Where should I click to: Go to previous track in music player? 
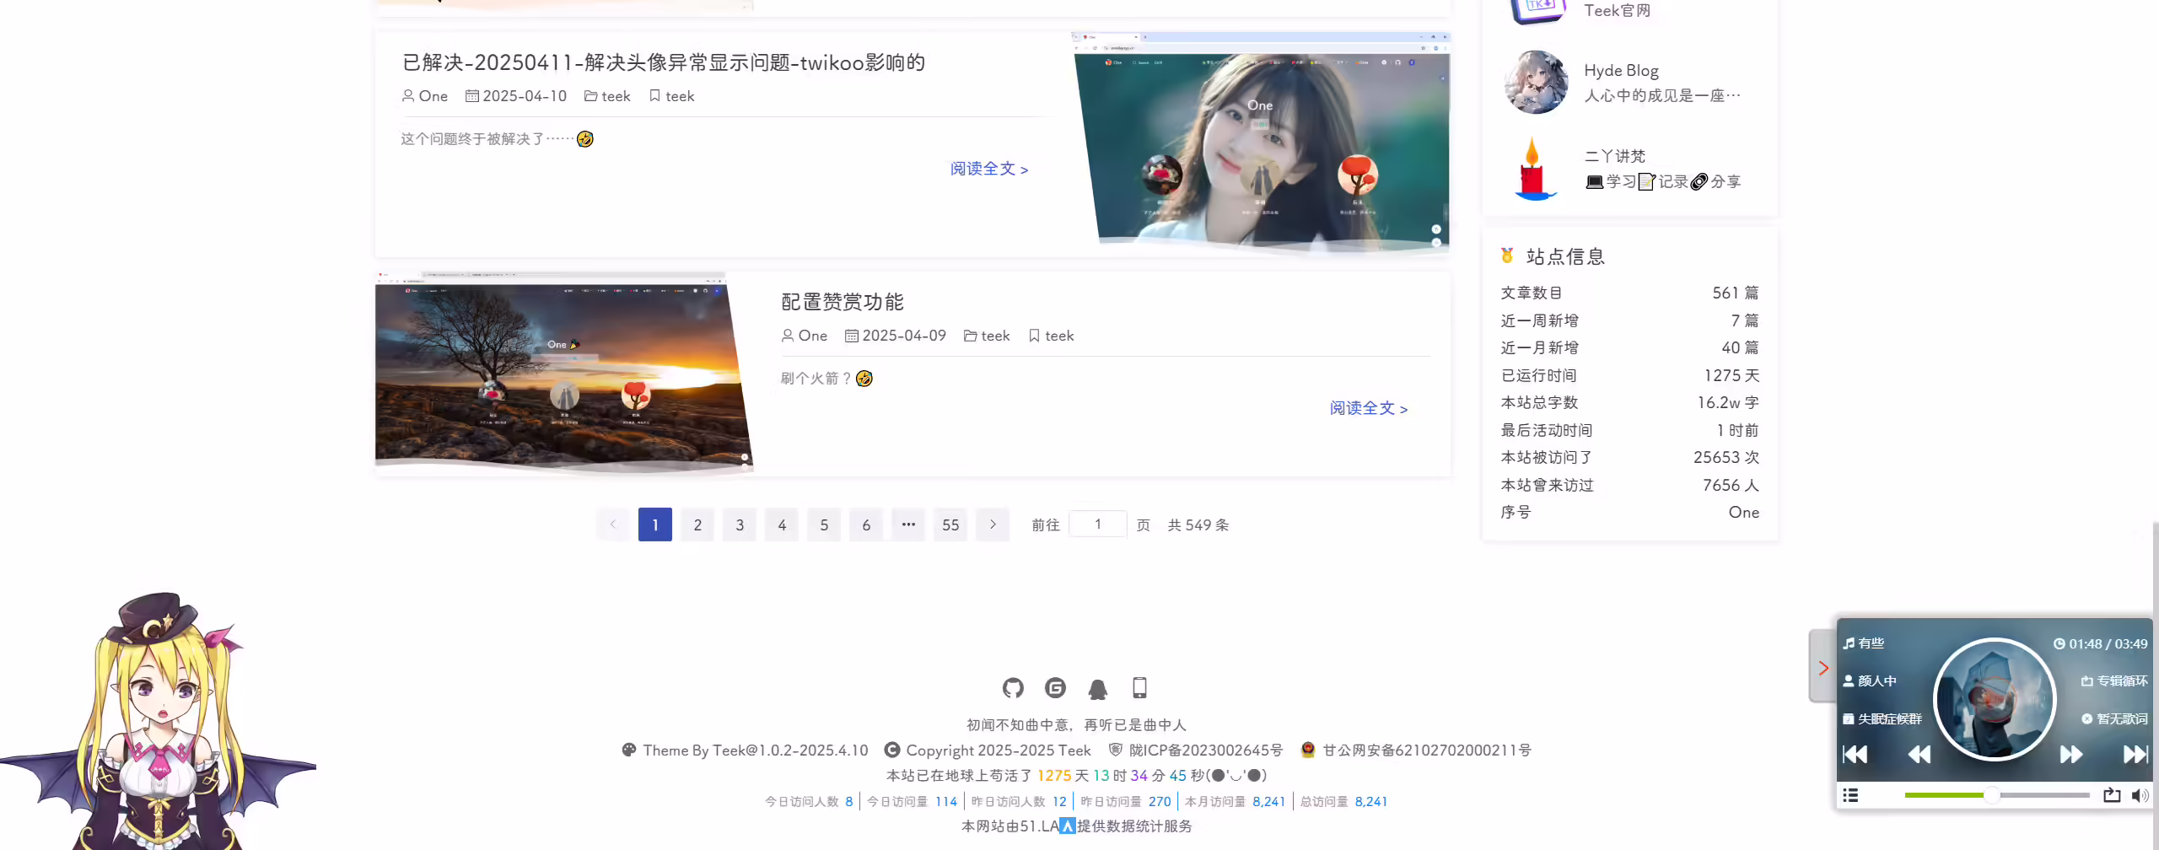coord(1855,754)
